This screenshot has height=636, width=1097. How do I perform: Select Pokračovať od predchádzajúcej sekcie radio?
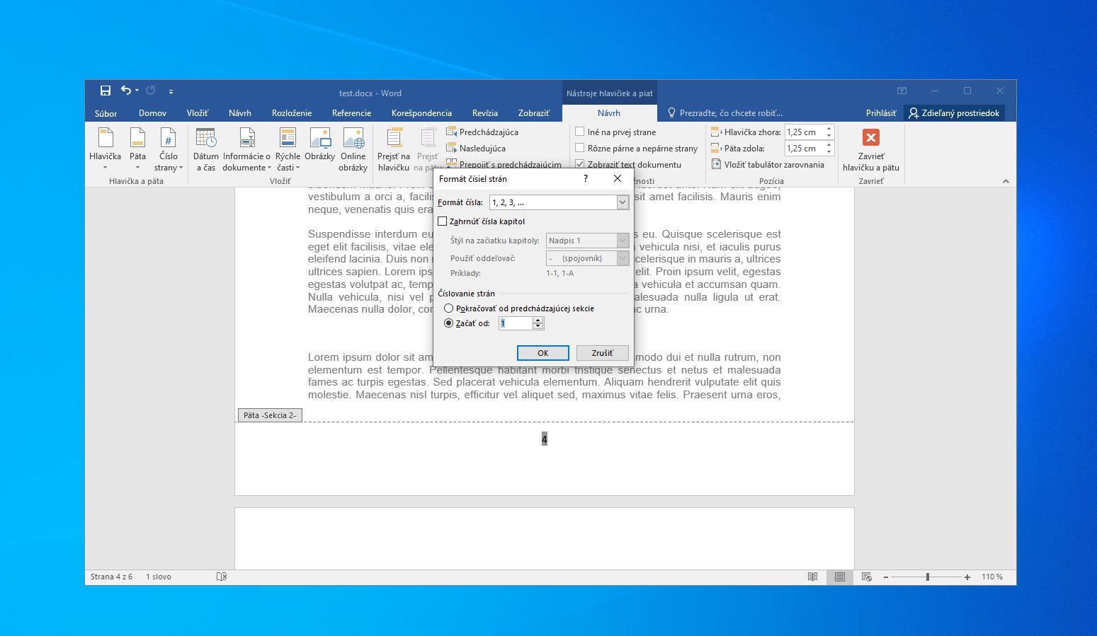(448, 308)
